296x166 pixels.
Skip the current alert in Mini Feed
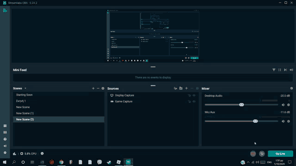point(285,70)
